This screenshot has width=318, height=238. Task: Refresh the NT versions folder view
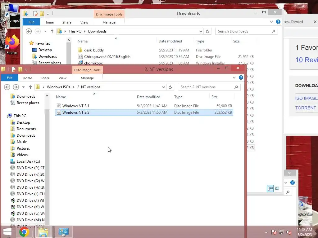(170, 87)
